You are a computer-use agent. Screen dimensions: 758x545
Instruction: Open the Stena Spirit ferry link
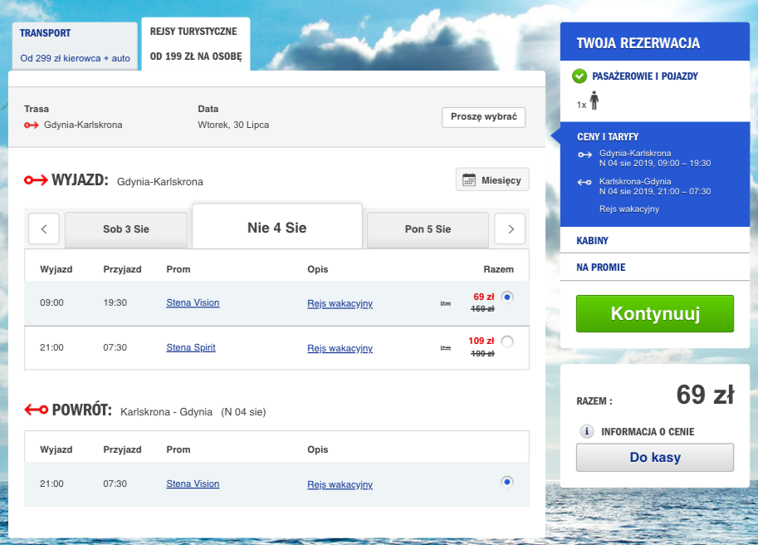pos(191,347)
